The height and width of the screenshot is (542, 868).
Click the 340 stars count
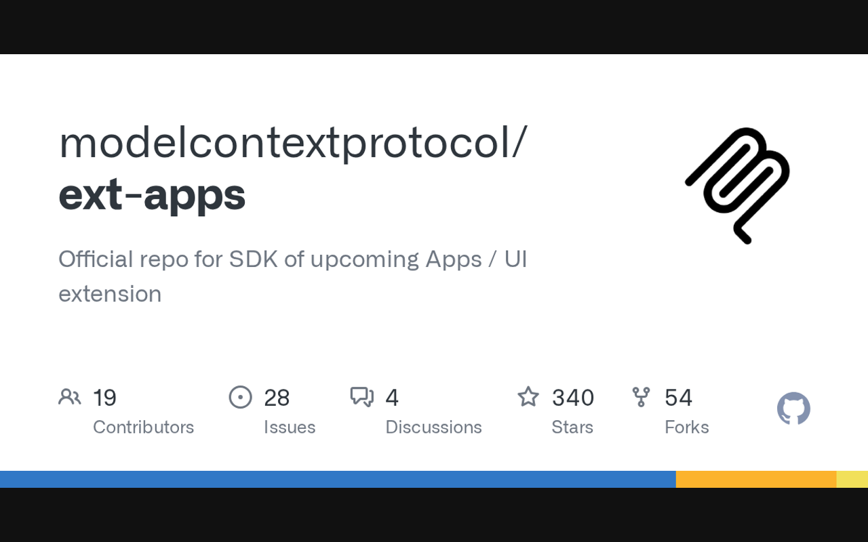[x=573, y=398]
